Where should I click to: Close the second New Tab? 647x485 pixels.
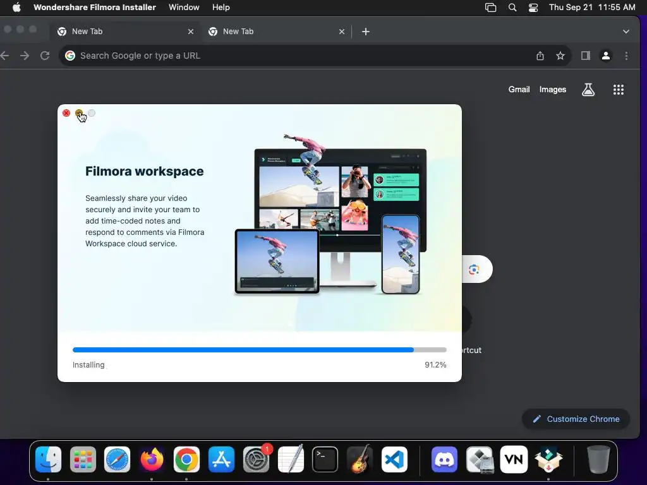(342, 32)
